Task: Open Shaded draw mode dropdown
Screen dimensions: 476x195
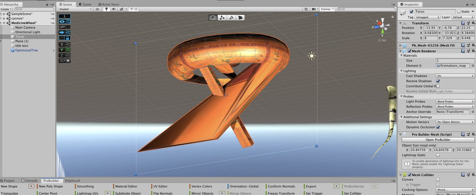Action: (75, 9)
